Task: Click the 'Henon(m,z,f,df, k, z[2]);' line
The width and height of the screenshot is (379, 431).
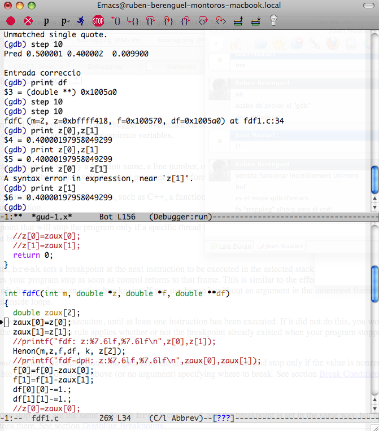Action: pos(69,351)
